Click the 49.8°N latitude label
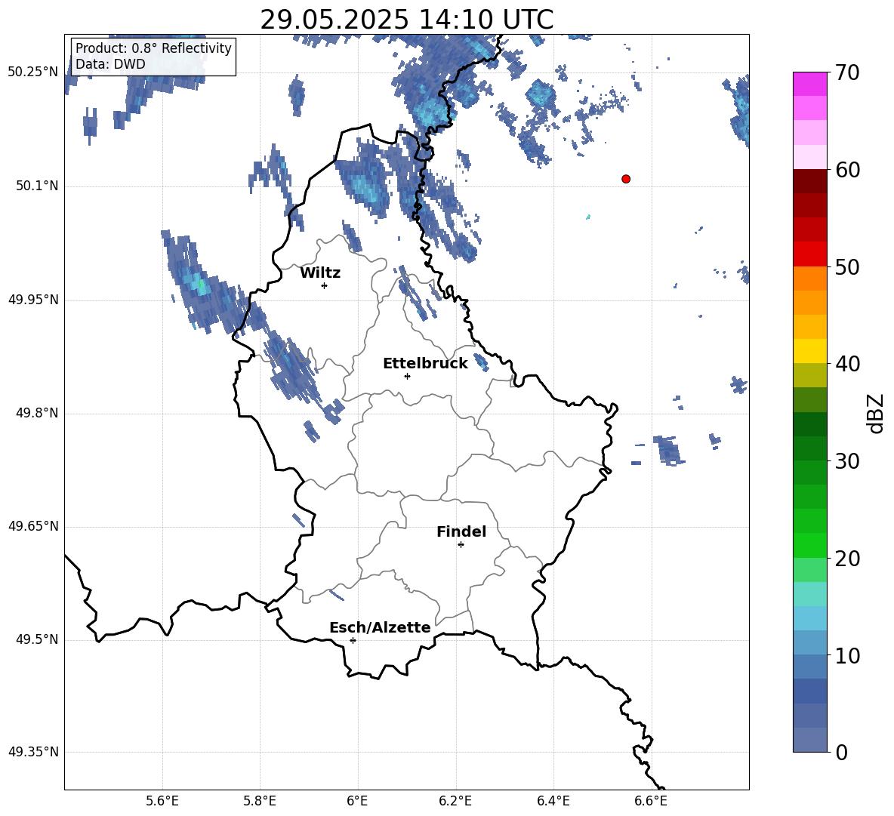 point(37,413)
